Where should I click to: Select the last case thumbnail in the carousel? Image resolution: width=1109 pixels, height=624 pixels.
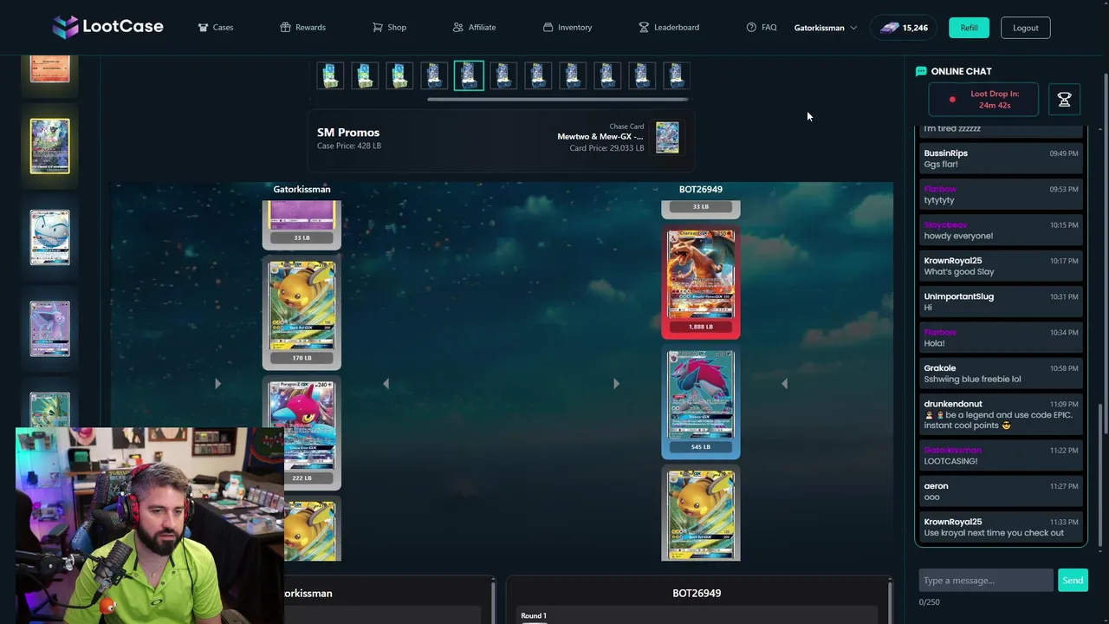click(x=677, y=75)
